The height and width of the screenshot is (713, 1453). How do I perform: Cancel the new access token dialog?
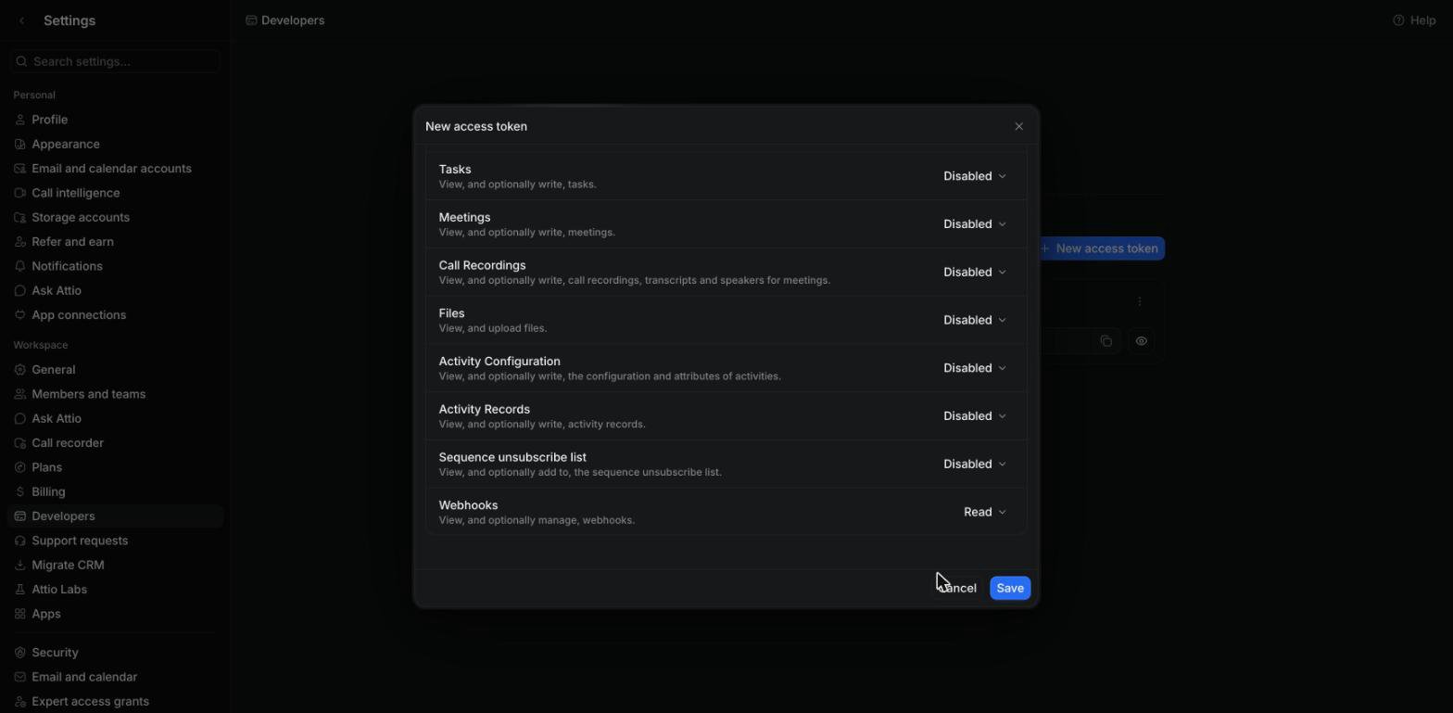click(957, 588)
